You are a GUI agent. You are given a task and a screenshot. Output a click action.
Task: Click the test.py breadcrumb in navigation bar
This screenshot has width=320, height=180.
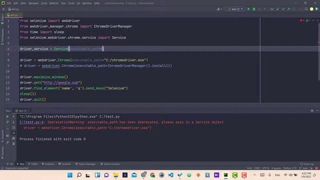tap(13, 9)
